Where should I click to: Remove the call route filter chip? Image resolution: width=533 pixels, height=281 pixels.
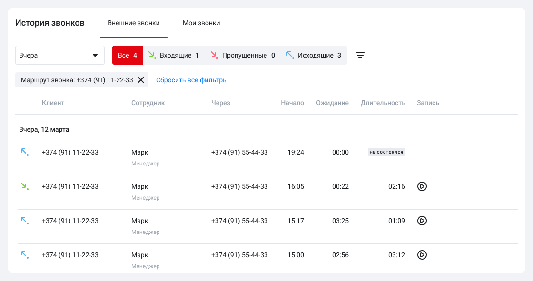click(141, 80)
